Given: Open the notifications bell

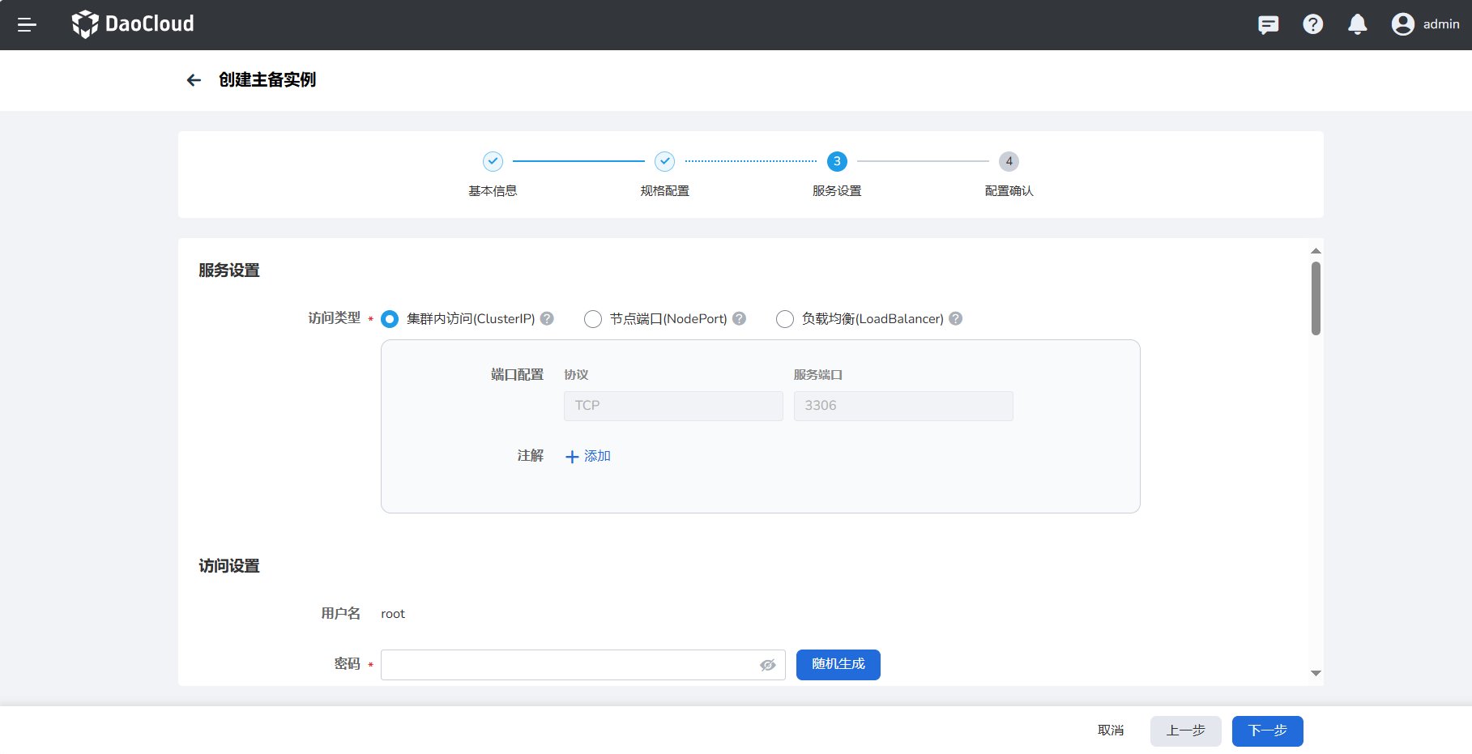Looking at the screenshot, I should (1357, 25).
